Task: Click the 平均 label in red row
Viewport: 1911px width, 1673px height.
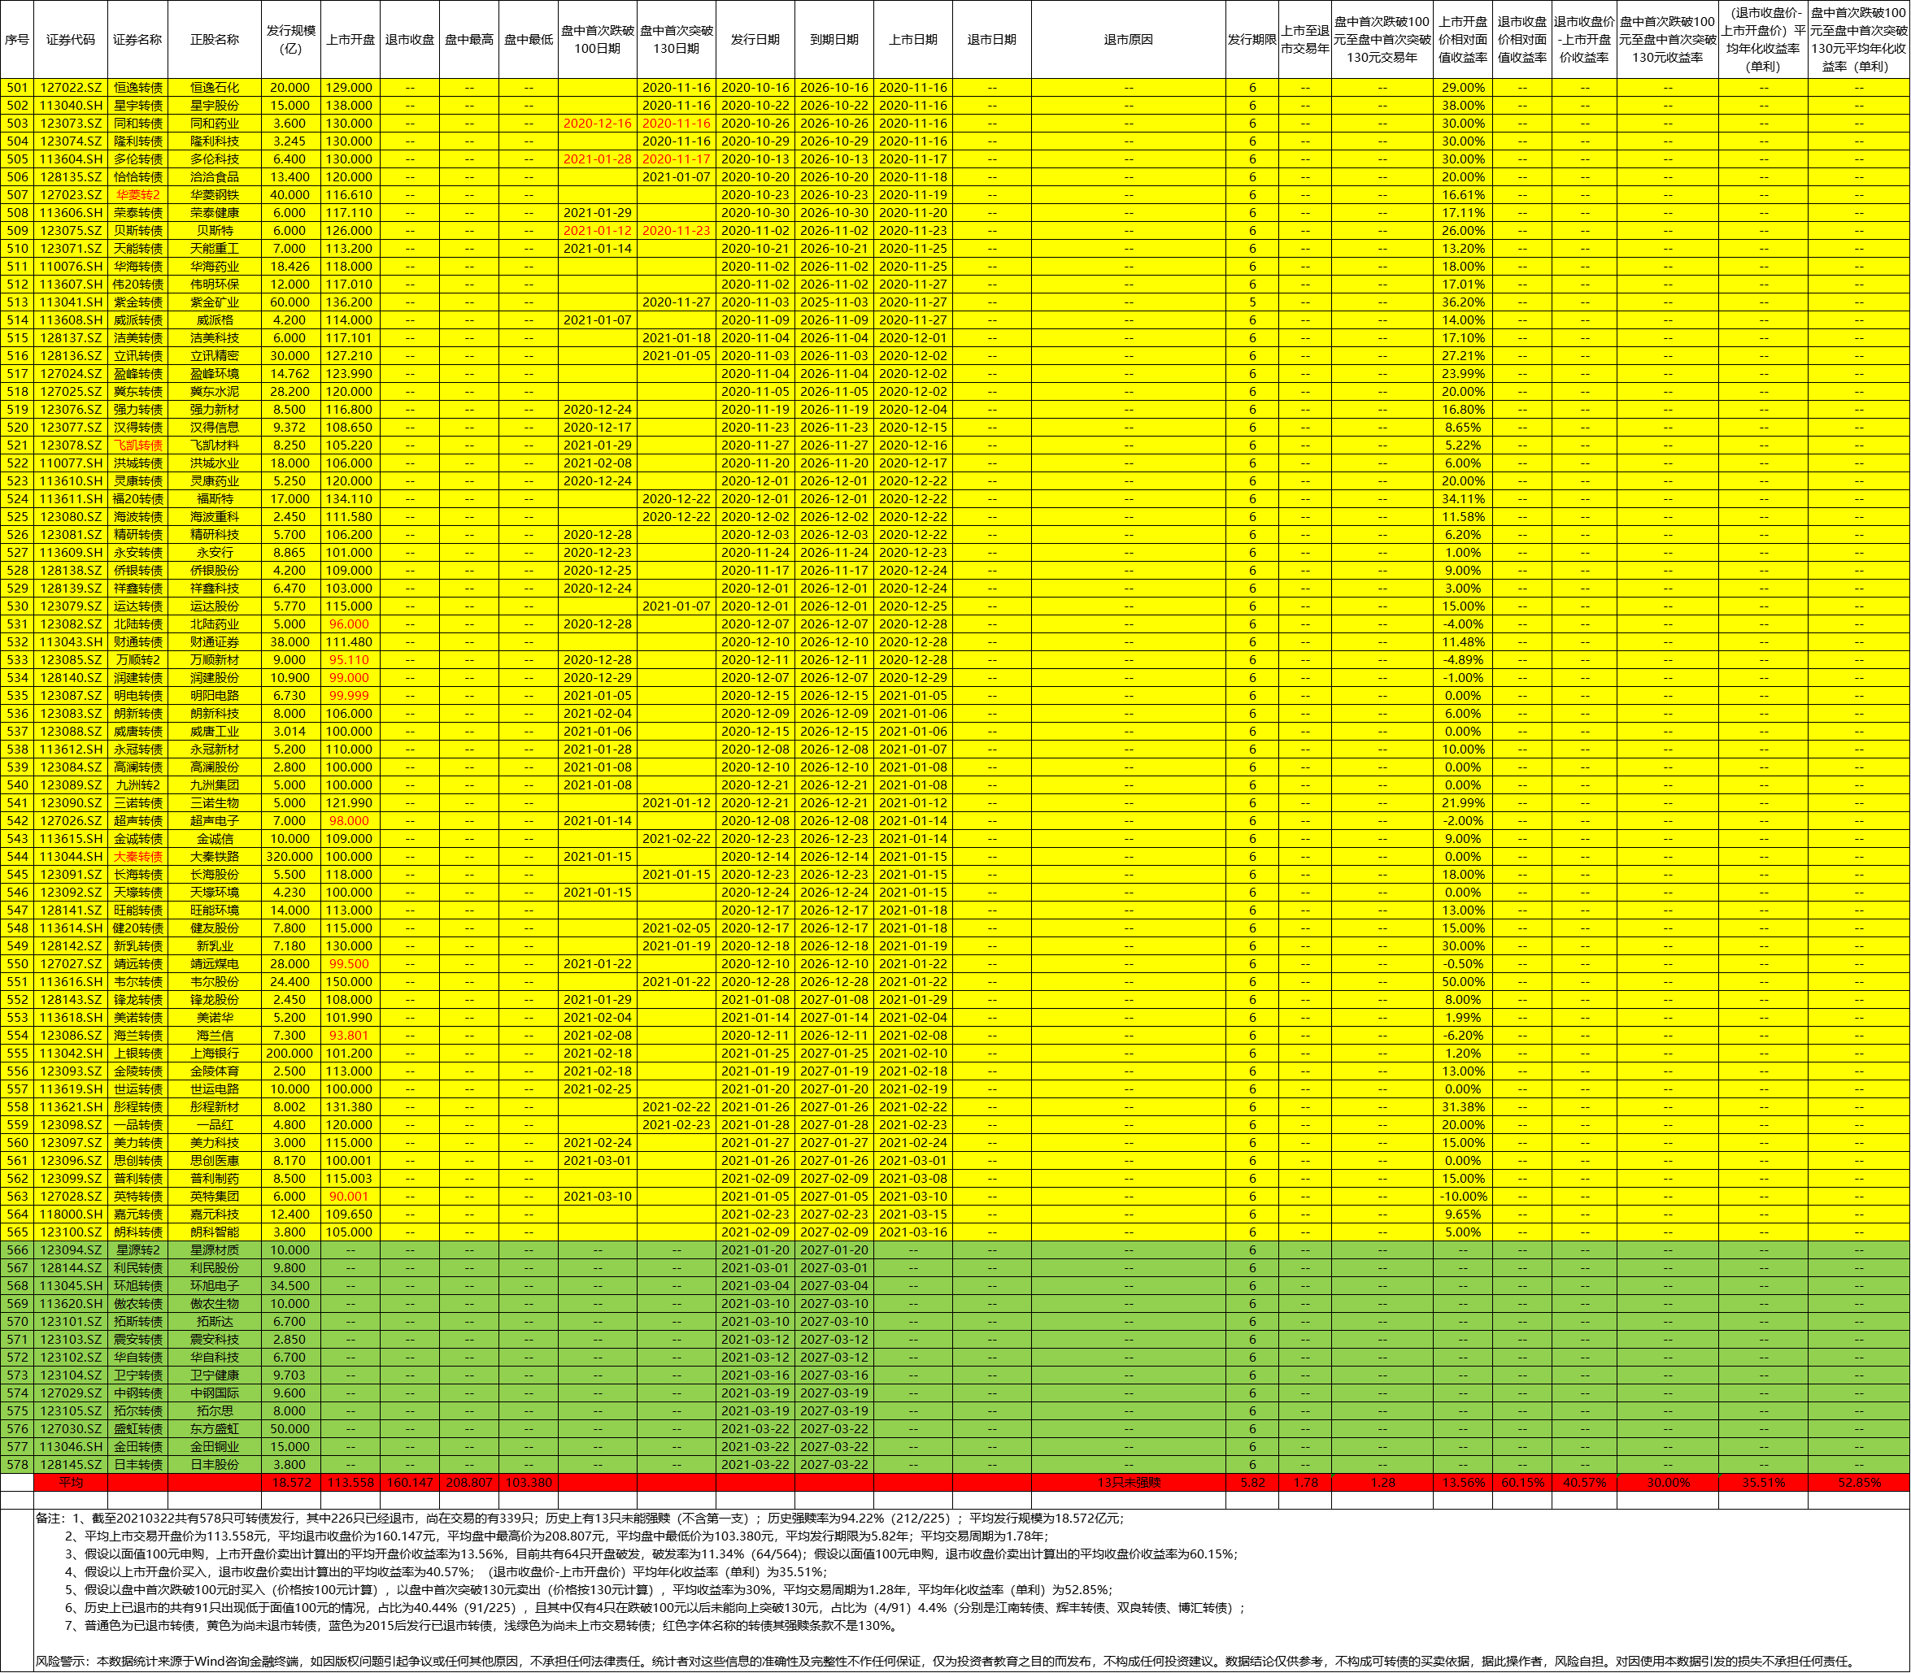Action: point(71,1483)
